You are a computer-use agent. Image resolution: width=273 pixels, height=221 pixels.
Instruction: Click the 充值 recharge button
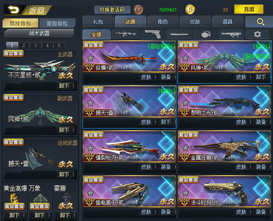(249, 9)
